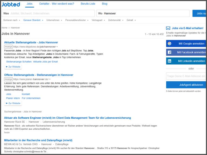207x155 pixels.
Task: Go to Home in the breadcrumb
Action: [x=4, y=28]
